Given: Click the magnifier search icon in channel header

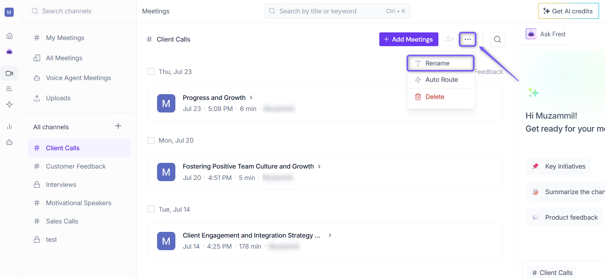Looking at the screenshot, I should 497,39.
